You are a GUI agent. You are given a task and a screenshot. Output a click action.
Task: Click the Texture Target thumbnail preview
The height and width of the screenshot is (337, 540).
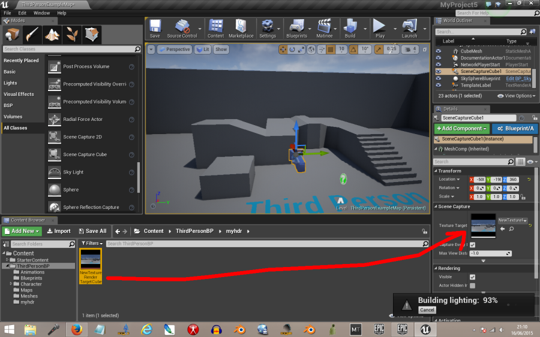pyautogui.click(x=483, y=226)
